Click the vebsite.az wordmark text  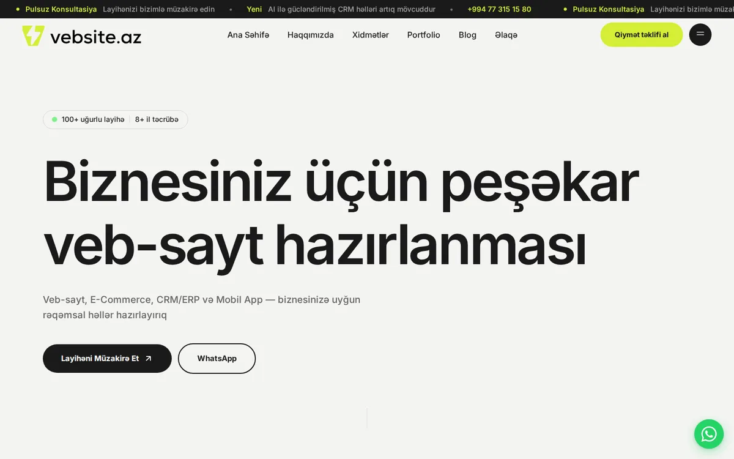[x=95, y=37]
